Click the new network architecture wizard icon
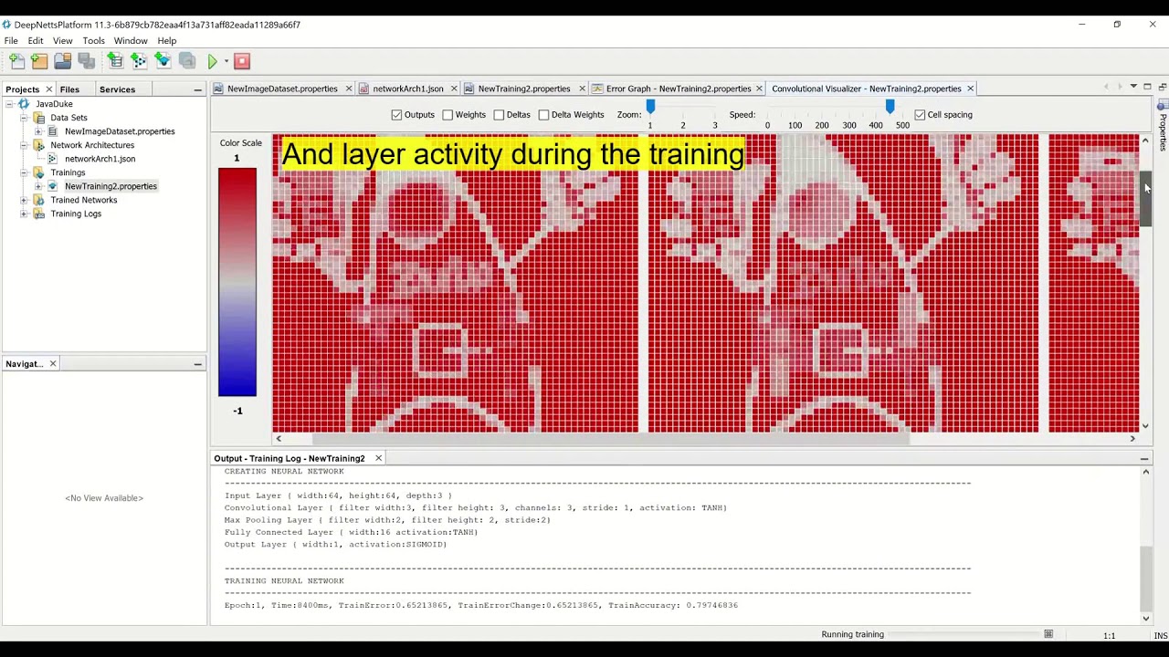This screenshot has width=1169, height=657. pos(139,61)
